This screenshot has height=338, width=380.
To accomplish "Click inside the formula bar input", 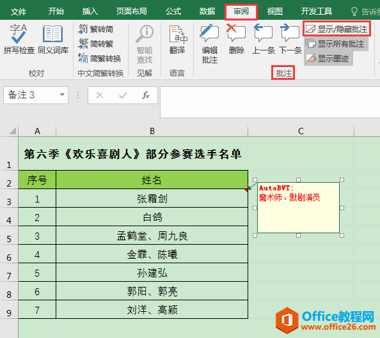I will tap(270, 102).
